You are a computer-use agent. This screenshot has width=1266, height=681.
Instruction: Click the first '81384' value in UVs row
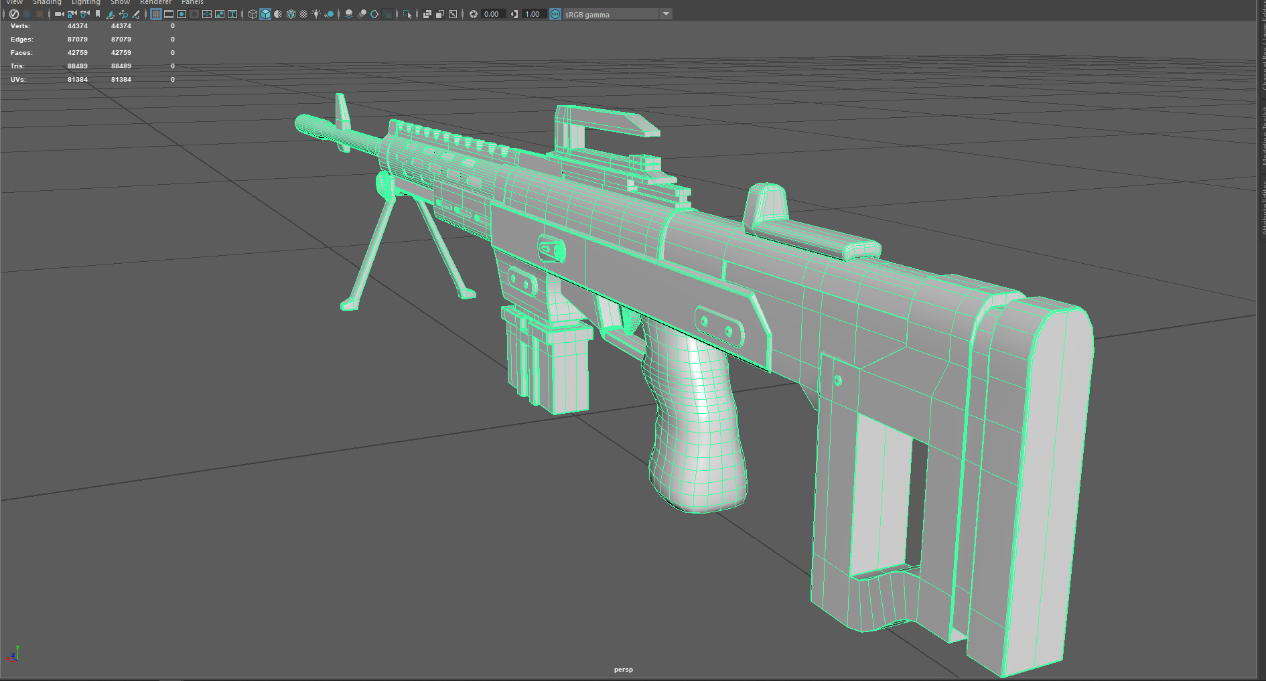point(78,80)
